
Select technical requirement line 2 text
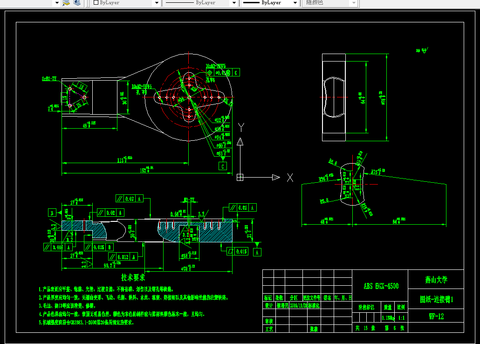[133, 297]
